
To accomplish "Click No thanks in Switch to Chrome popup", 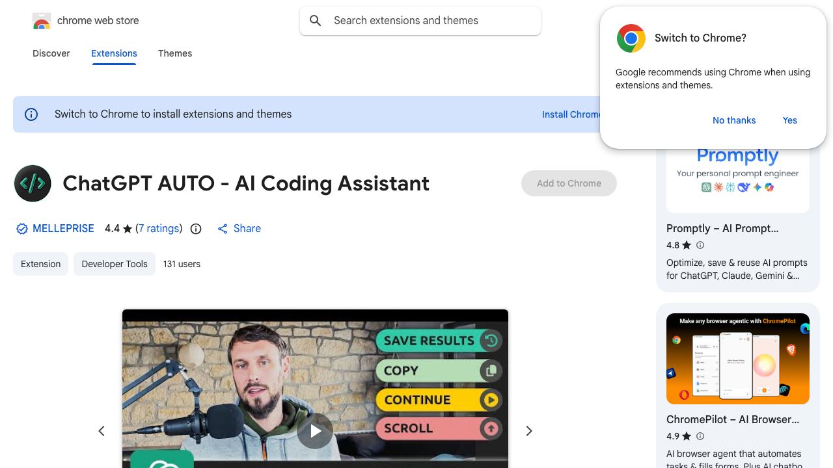I will [x=734, y=120].
